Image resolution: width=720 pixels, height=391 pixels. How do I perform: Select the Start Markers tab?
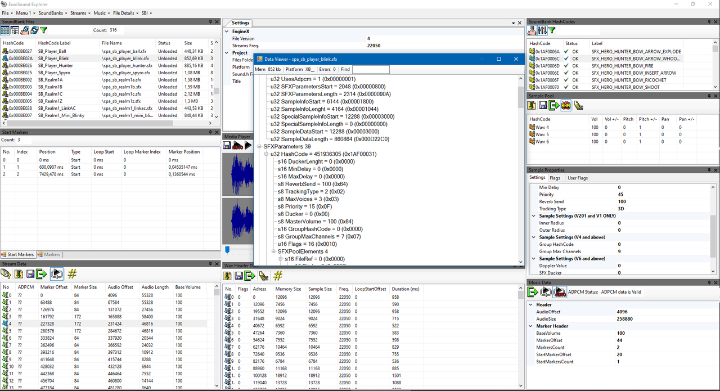[17, 254]
